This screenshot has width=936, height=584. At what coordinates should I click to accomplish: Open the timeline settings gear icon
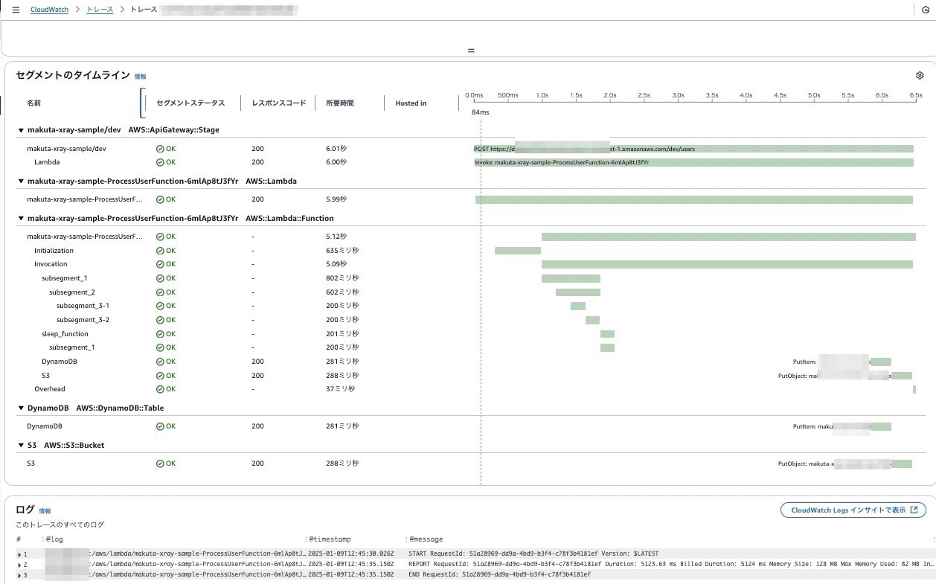point(920,75)
